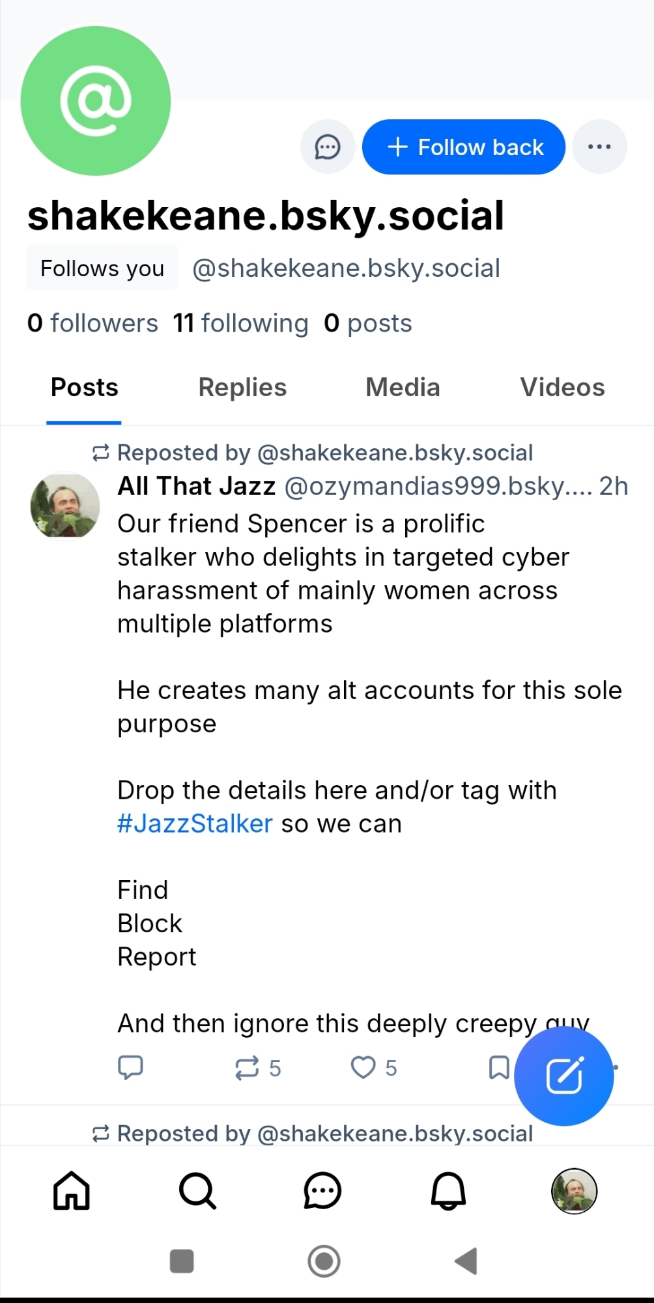Image resolution: width=654 pixels, height=1303 pixels.
Task: Switch to the Replies tab
Action: [242, 388]
